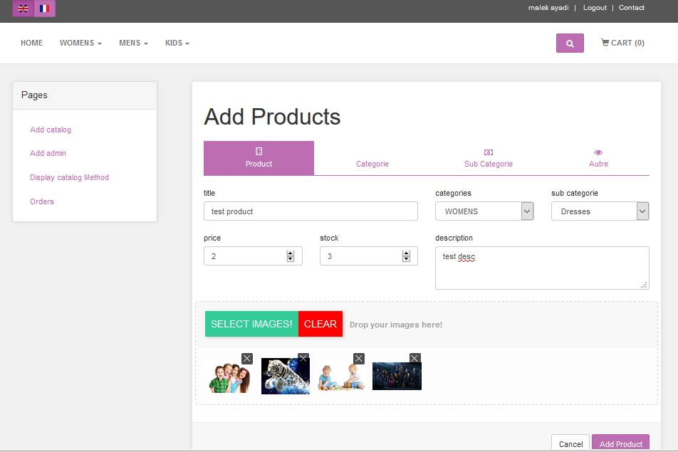
Task: Open the Orders page
Action: tap(42, 201)
